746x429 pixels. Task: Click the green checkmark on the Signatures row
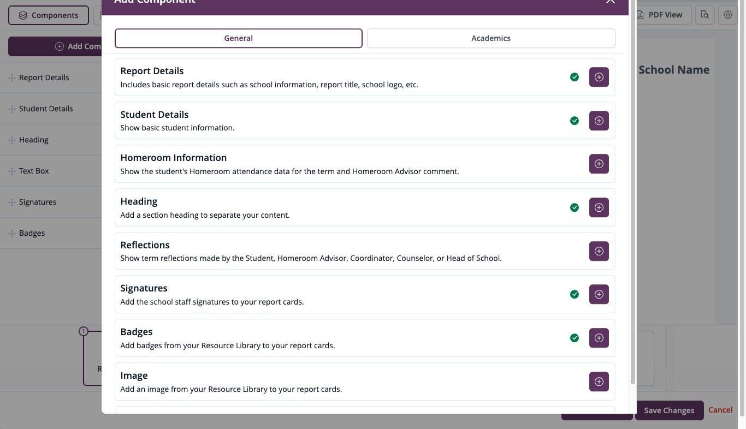(575, 294)
